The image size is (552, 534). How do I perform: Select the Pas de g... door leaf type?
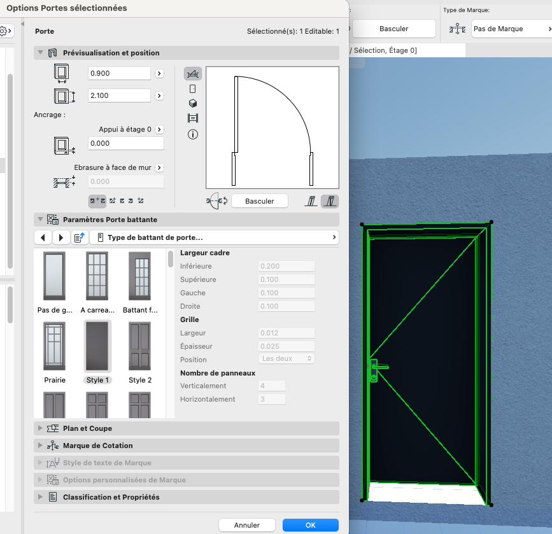55,283
